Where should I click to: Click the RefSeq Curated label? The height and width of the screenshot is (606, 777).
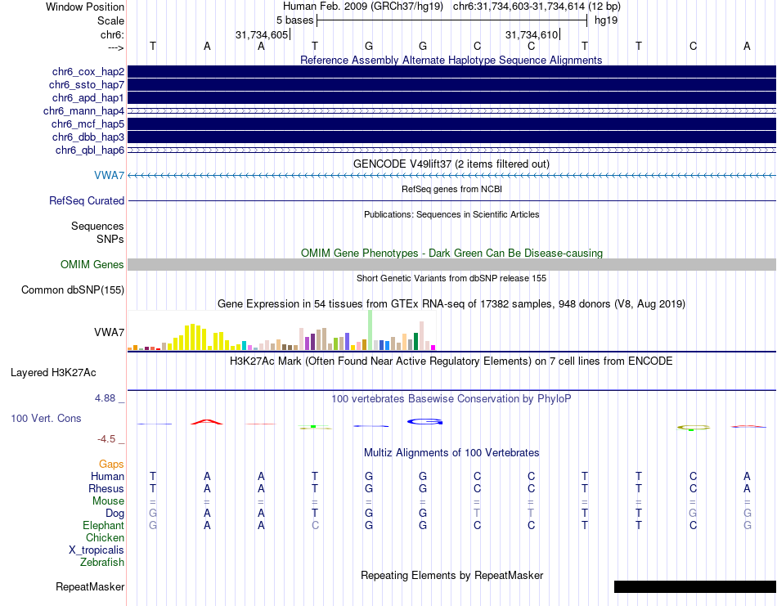click(87, 200)
